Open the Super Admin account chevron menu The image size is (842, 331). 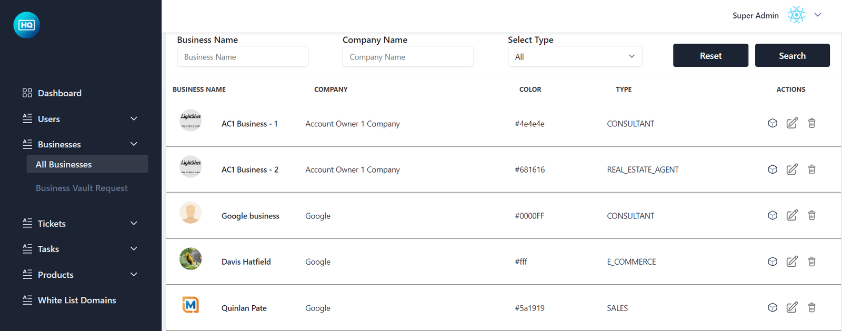tap(818, 15)
